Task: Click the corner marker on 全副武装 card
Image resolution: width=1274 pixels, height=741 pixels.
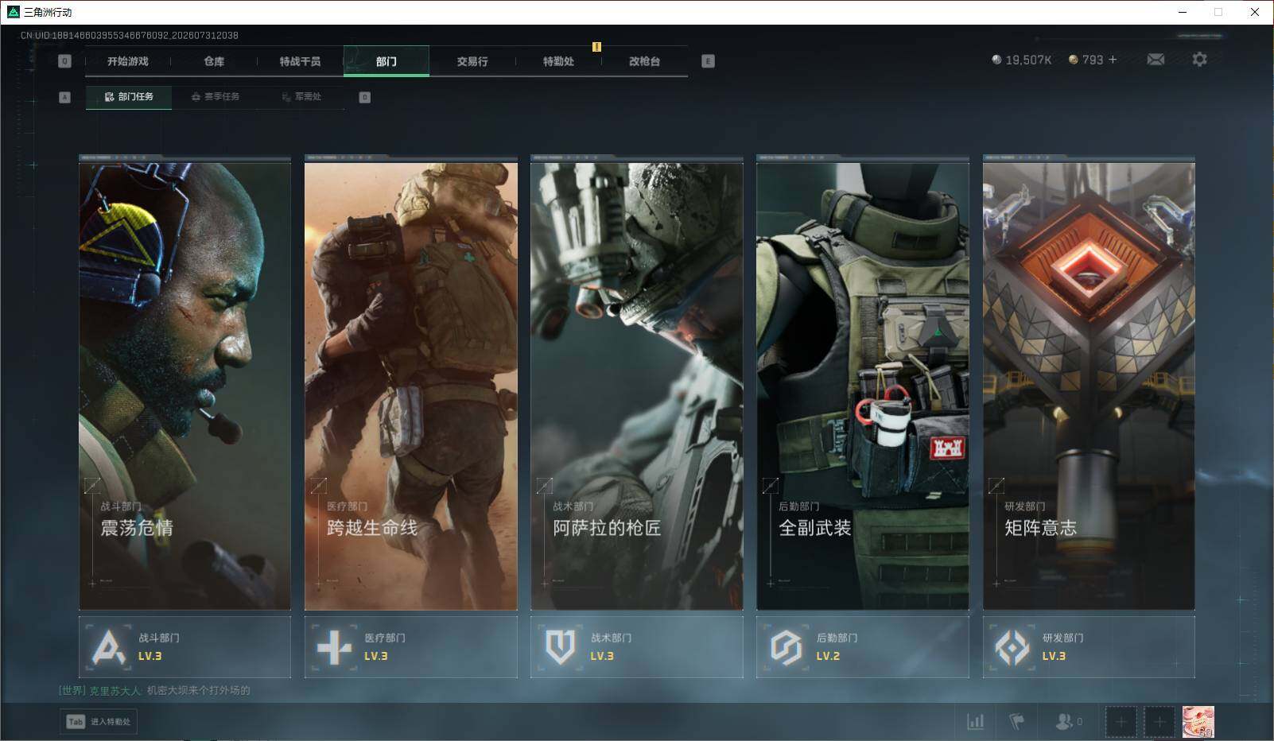Action: [x=770, y=485]
